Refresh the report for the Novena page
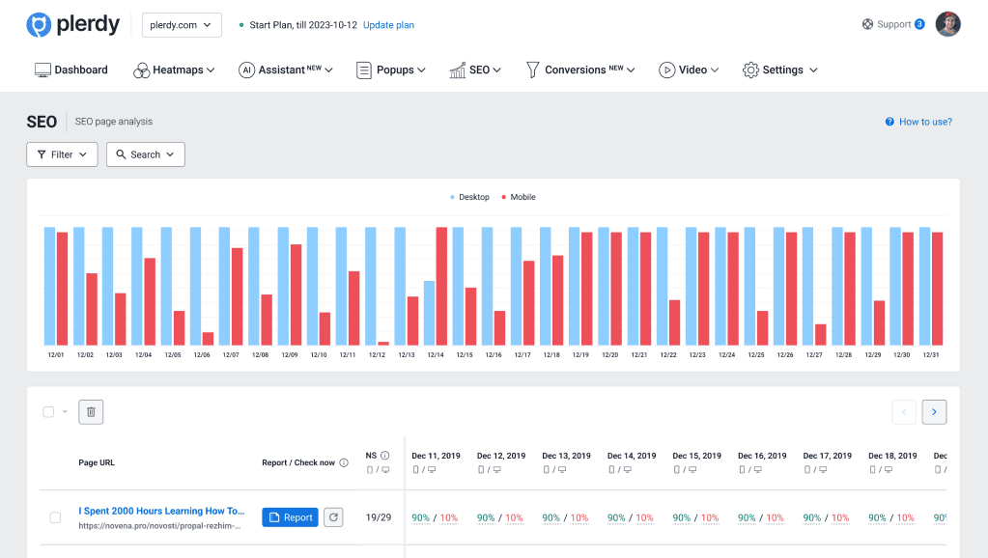The image size is (988, 558). [x=333, y=516]
